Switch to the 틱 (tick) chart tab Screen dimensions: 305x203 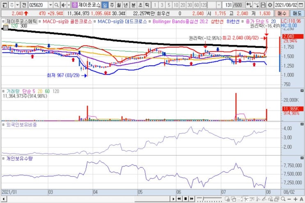[147, 5]
